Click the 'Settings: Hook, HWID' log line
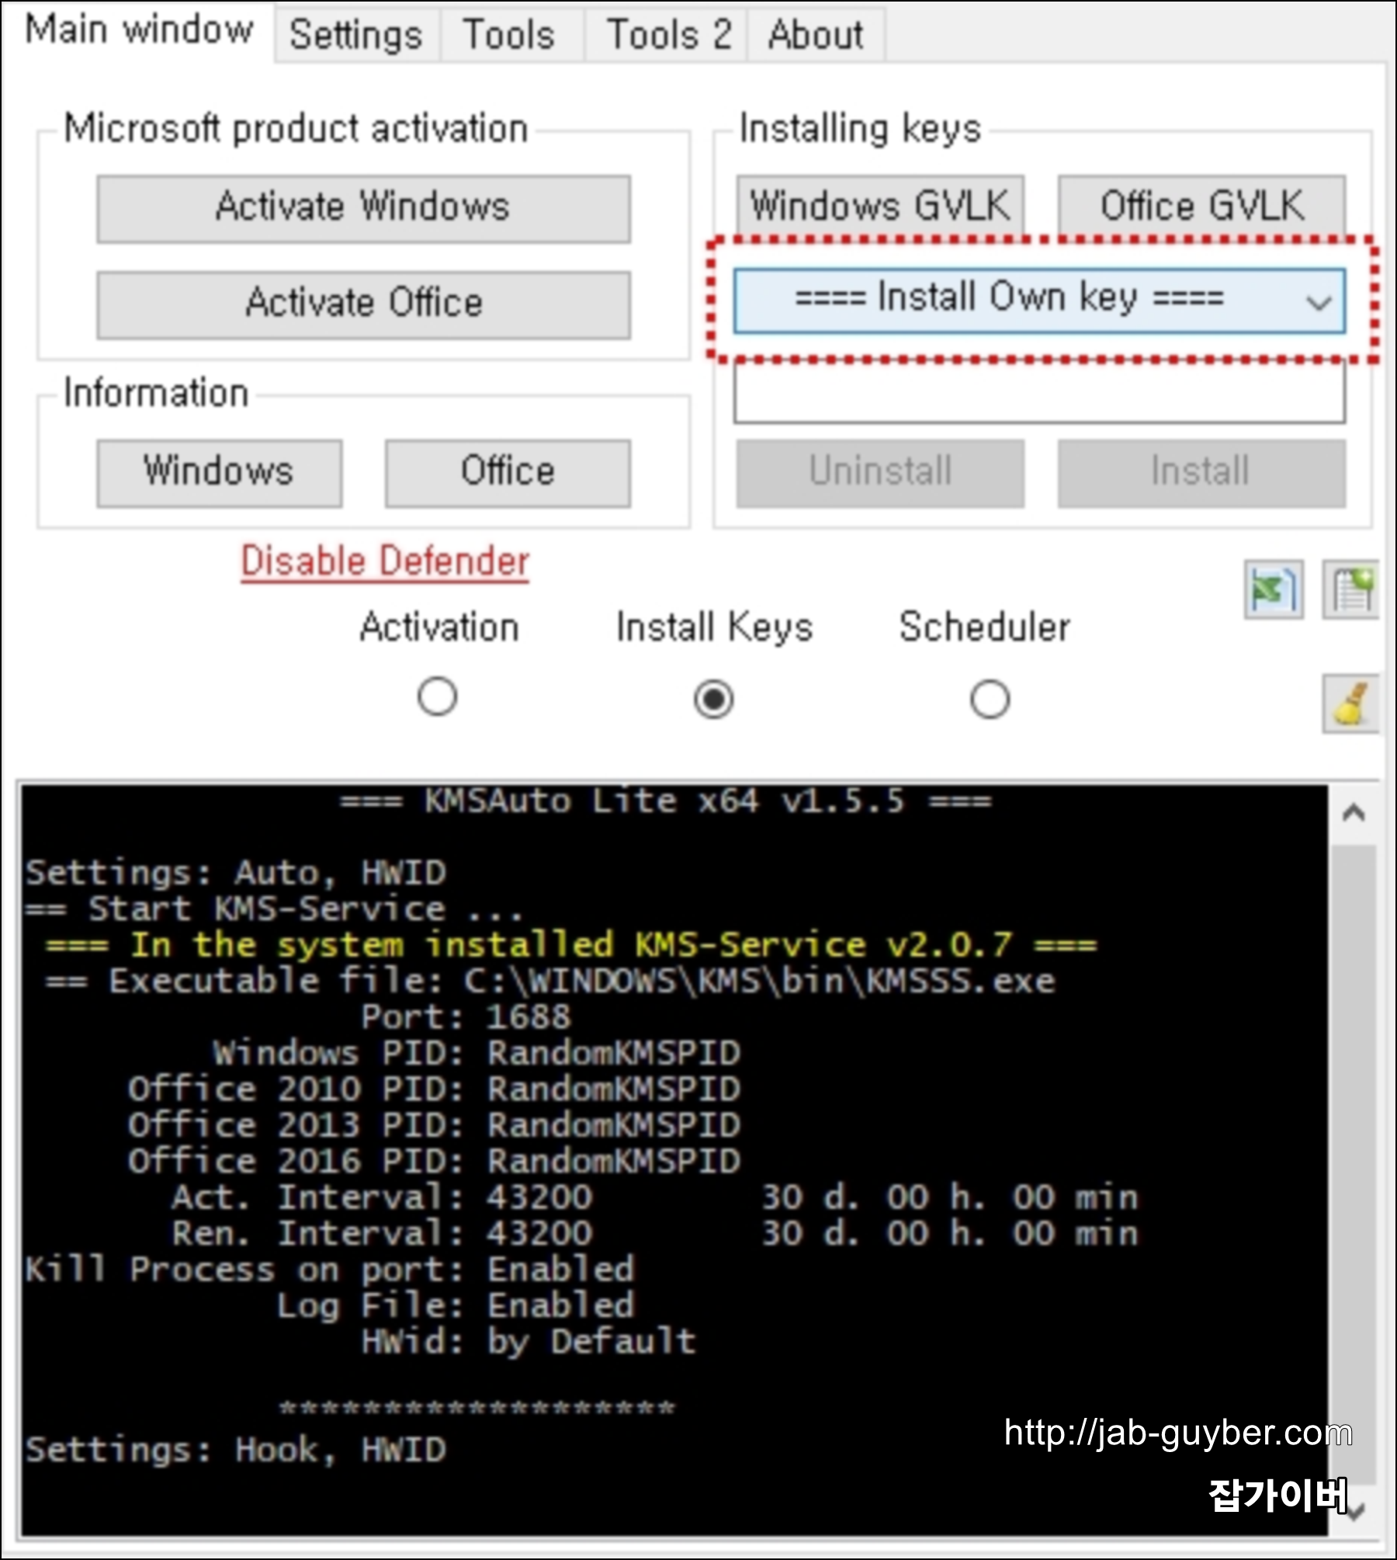 coord(236,1450)
